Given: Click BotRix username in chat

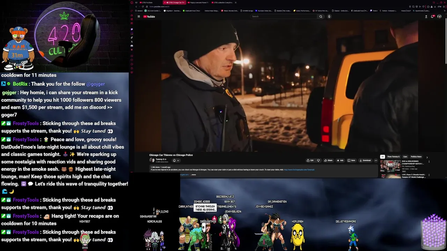Looking at the screenshot, I should pos(20,84).
